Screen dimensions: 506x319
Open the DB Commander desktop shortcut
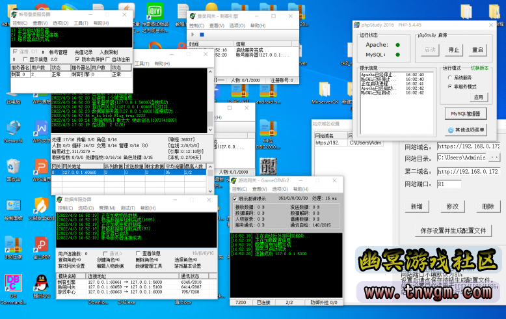point(14,289)
